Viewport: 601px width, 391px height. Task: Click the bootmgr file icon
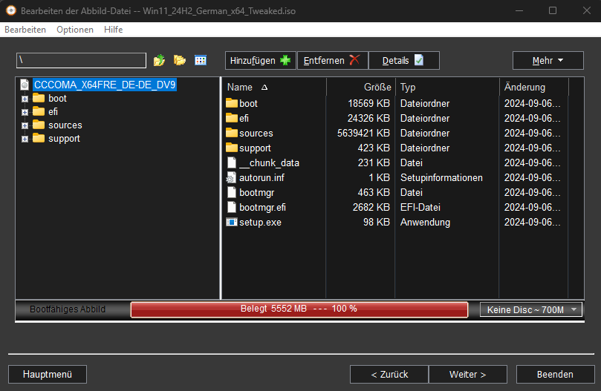pos(232,192)
